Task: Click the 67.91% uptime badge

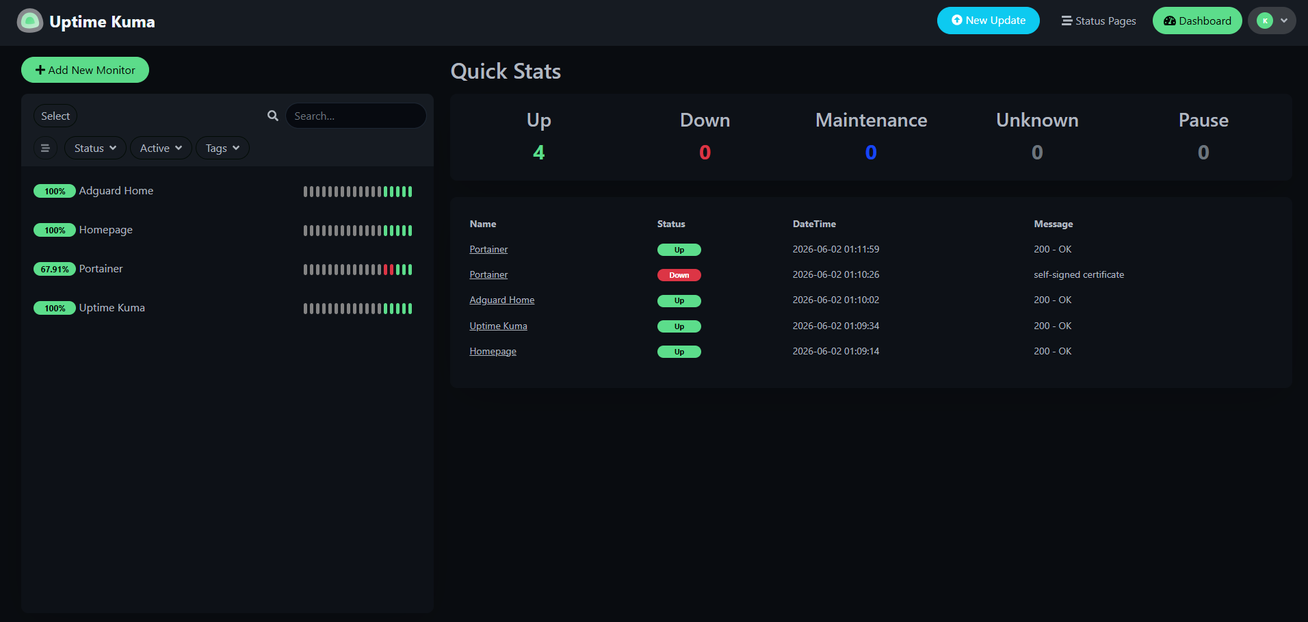Action: click(55, 269)
